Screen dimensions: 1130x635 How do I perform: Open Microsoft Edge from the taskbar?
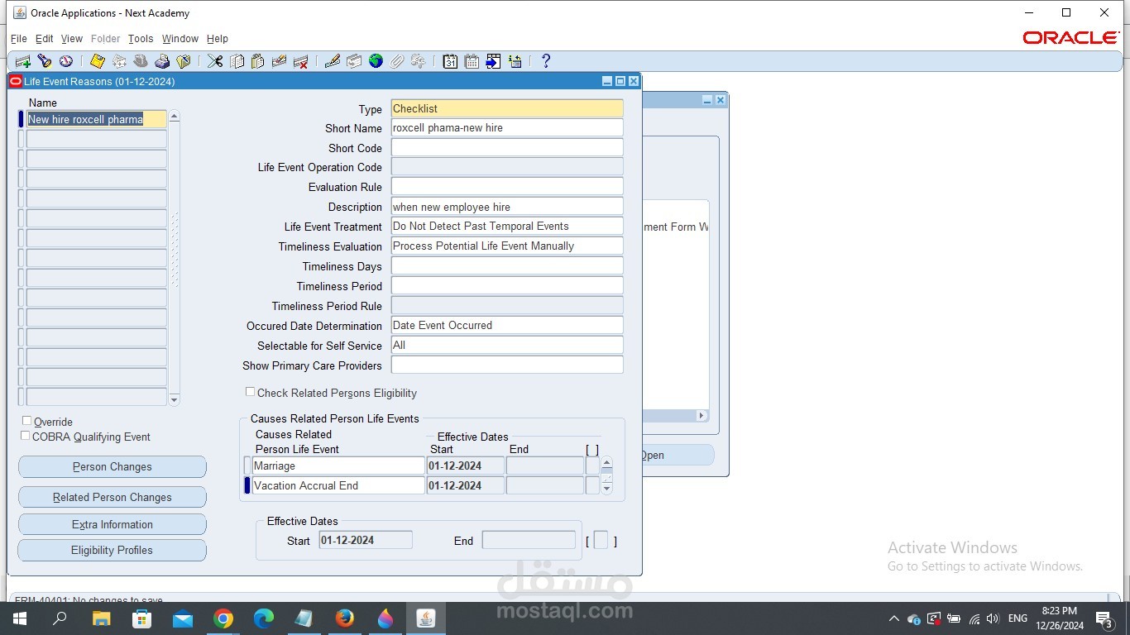(x=263, y=618)
